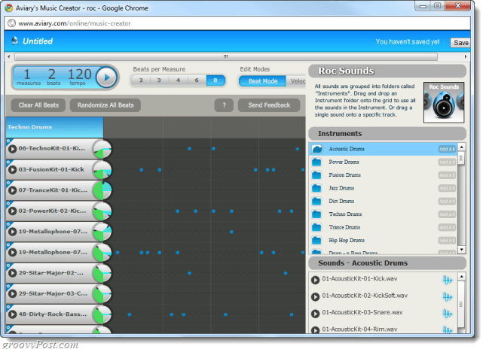Select 01-AcousticKit-02-KickSoft.wav file name

click(365, 296)
